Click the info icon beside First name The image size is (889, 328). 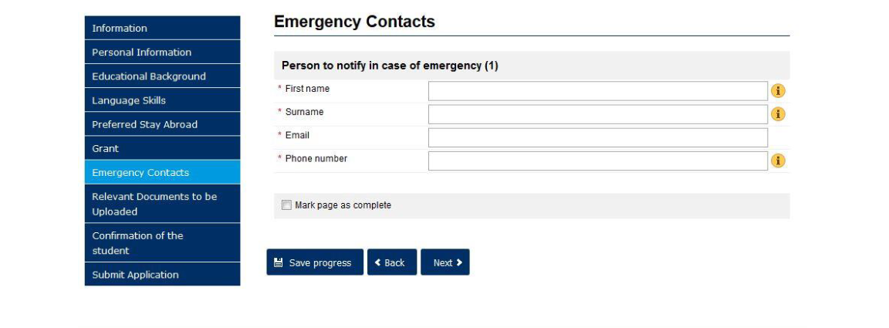click(779, 91)
